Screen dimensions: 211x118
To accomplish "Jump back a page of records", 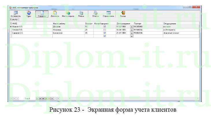I will (x=14, y=98).
